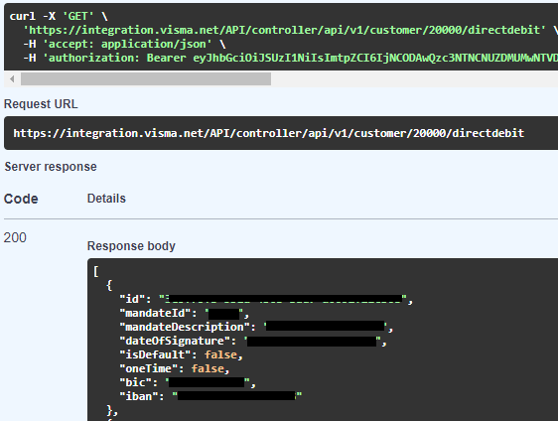The width and height of the screenshot is (558, 421).
Task: Click the 'Code' column header
Action: point(21,199)
